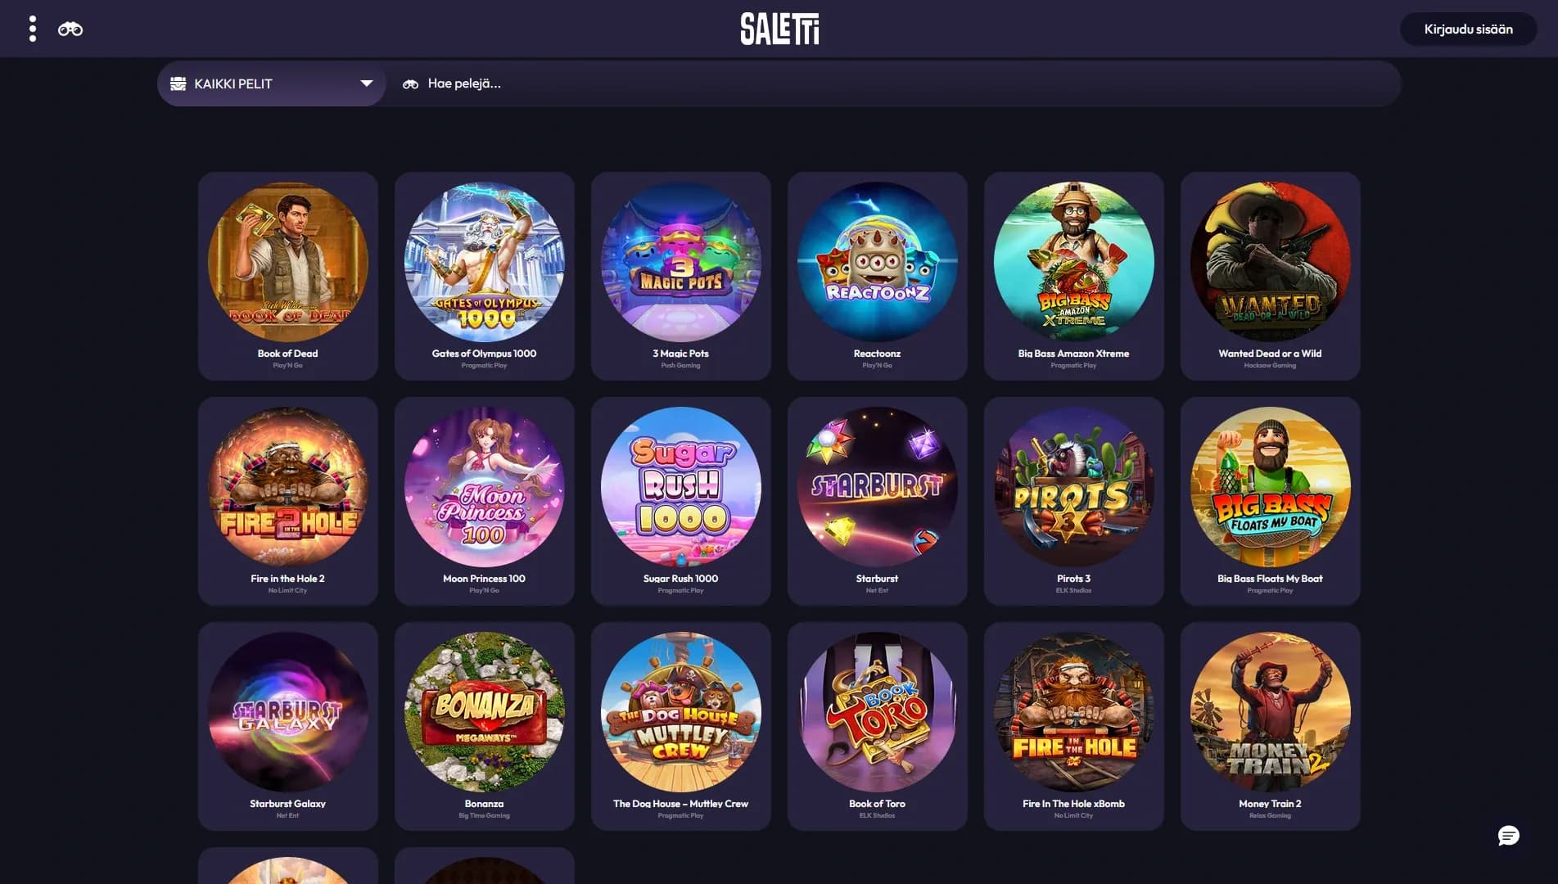Click the binoculars icon in header
Image resolution: width=1558 pixels, height=884 pixels.
click(70, 29)
